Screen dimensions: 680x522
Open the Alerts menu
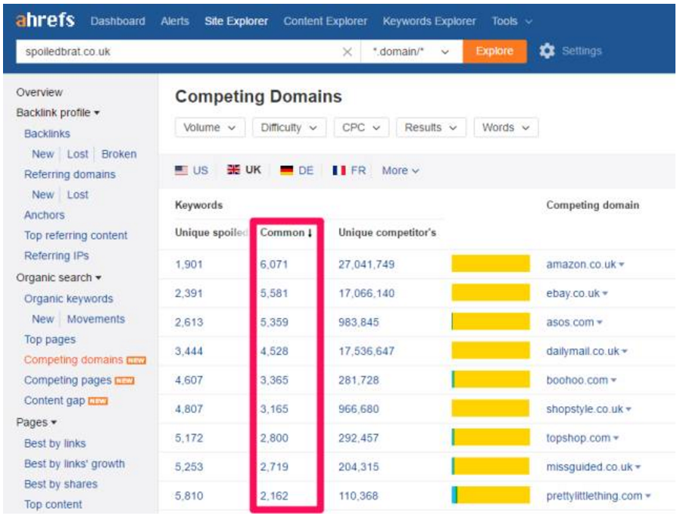pyautogui.click(x=175, y=21)
